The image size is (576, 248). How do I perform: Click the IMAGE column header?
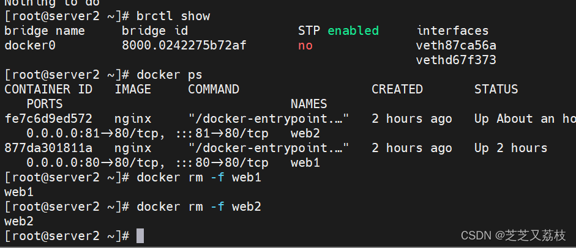click(x=132, y=89)
